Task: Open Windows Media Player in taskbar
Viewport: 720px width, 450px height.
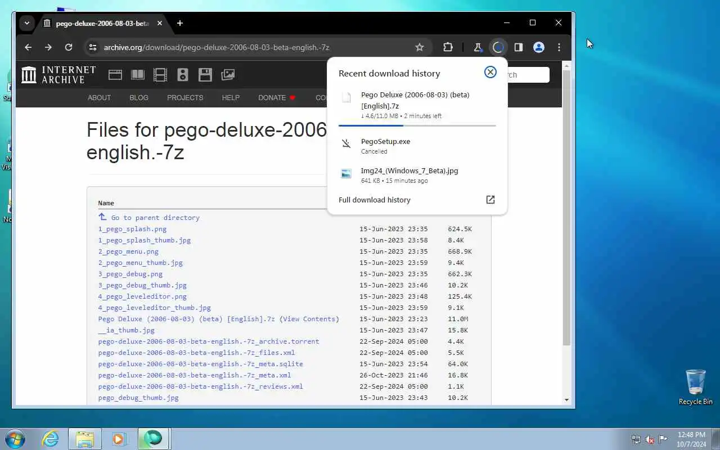Action: coord(119,439)
